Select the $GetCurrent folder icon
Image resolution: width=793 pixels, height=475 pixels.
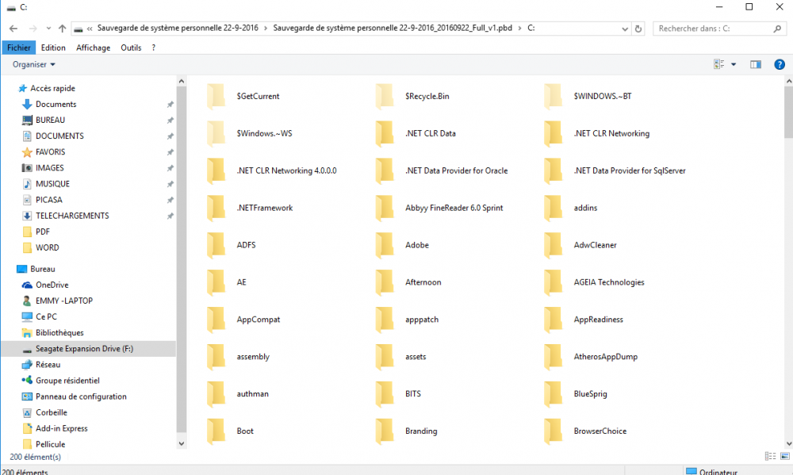216,96
